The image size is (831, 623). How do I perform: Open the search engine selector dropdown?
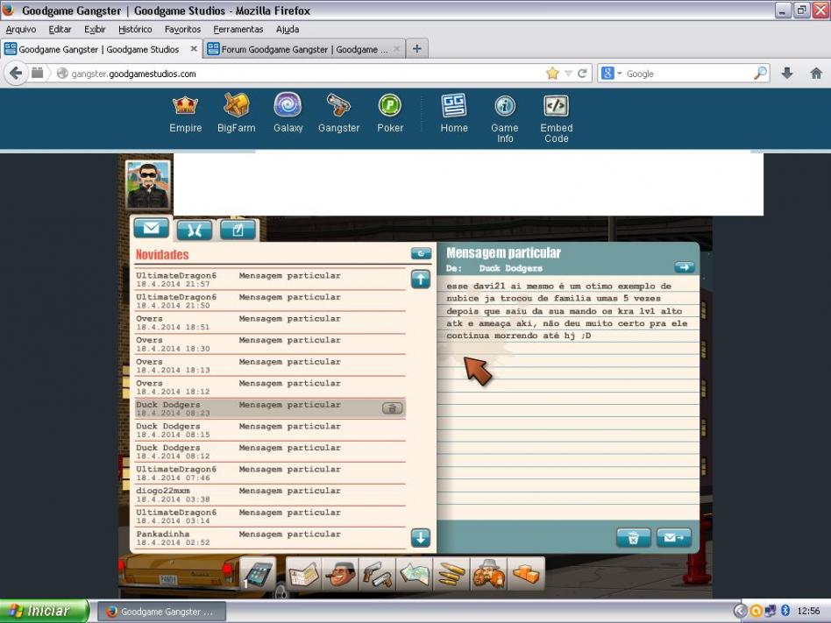[x=611, y=73]
